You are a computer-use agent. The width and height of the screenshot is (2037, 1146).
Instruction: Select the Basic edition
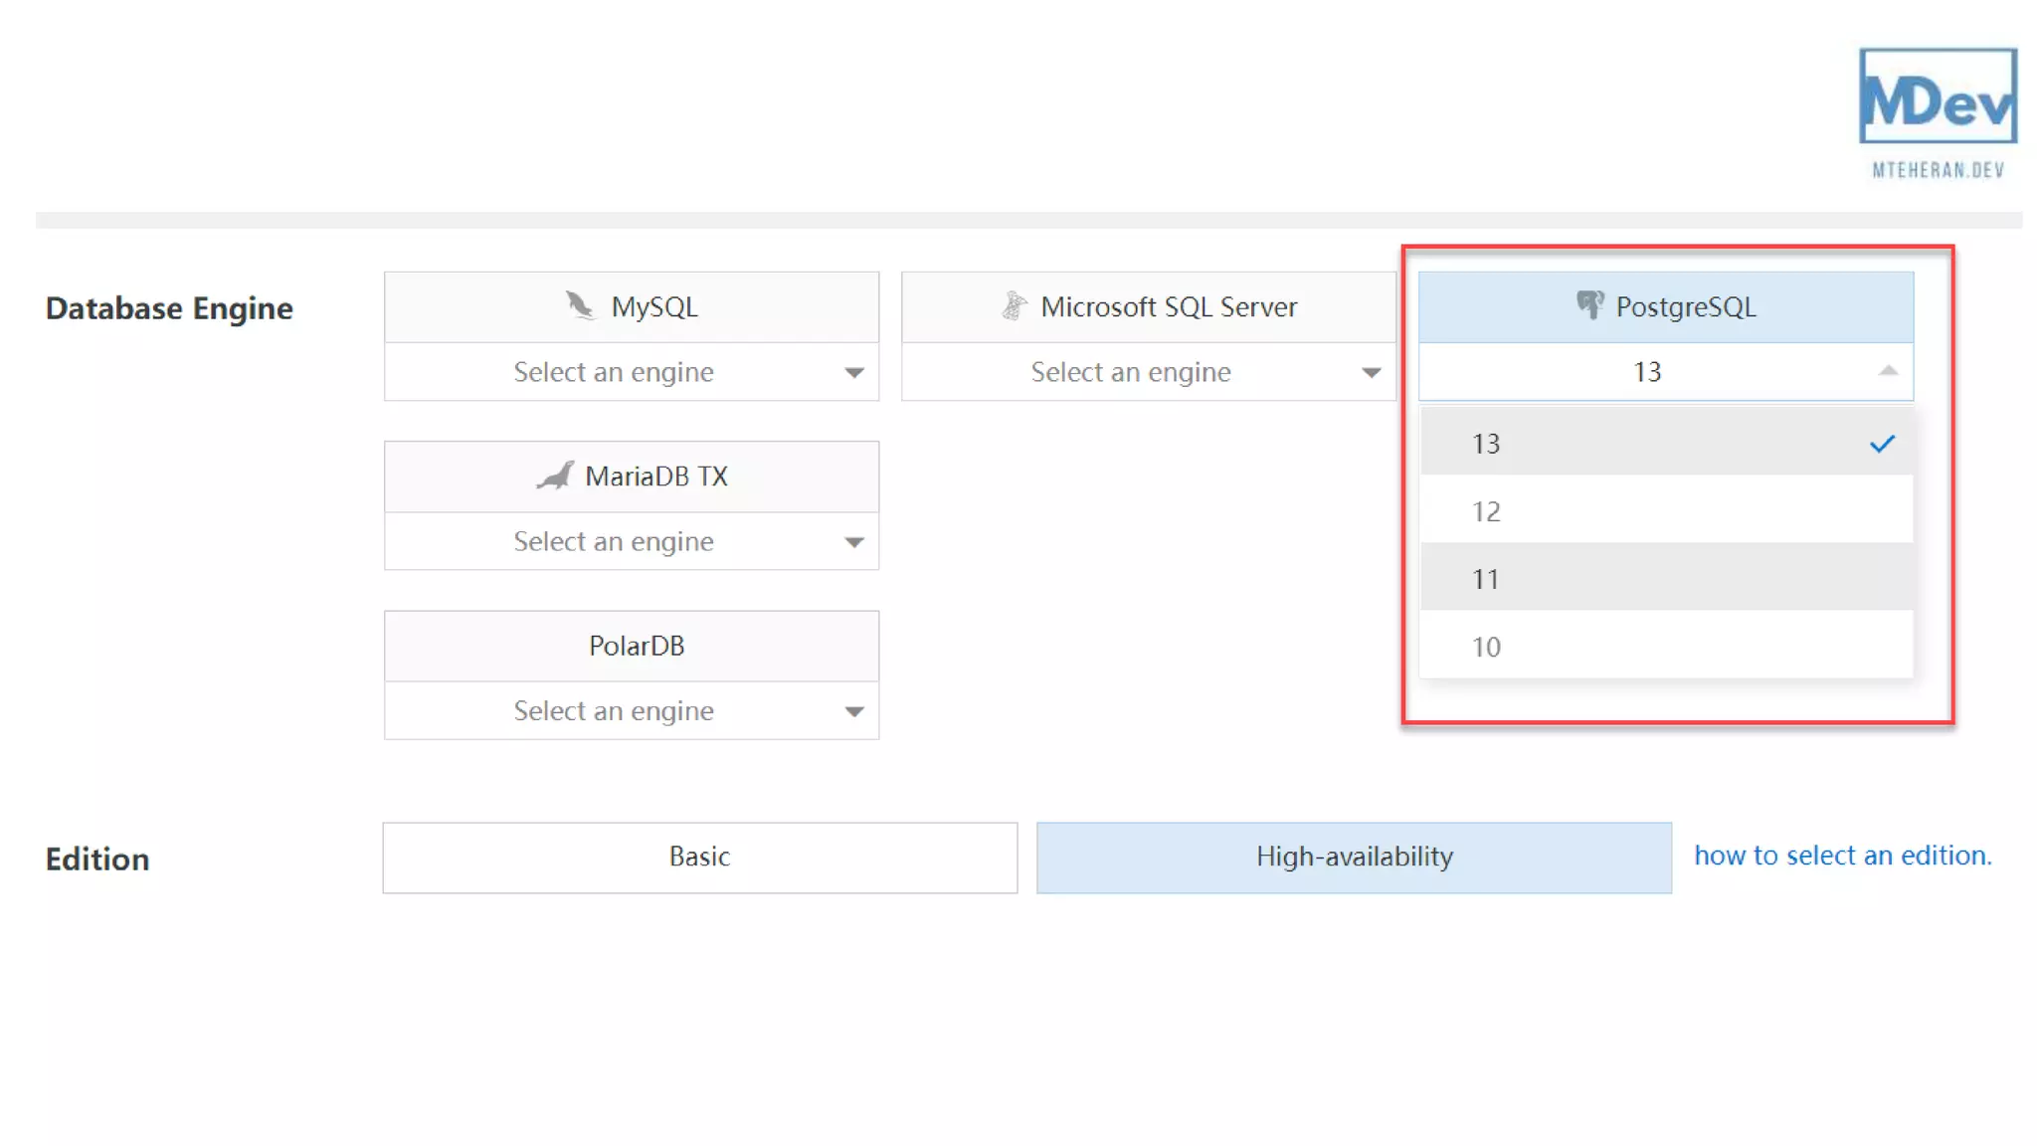[700, 858]
